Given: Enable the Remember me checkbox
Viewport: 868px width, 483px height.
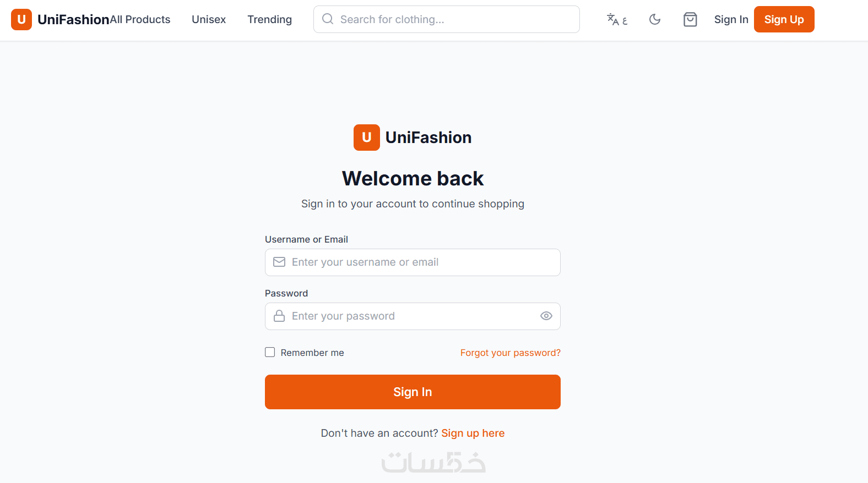Looking at the screenshot, I should click(270, 352).
